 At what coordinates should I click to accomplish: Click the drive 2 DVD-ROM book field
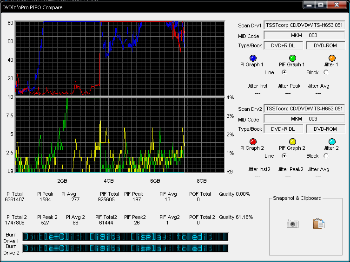pyautogui.click(x=325, y=129)
